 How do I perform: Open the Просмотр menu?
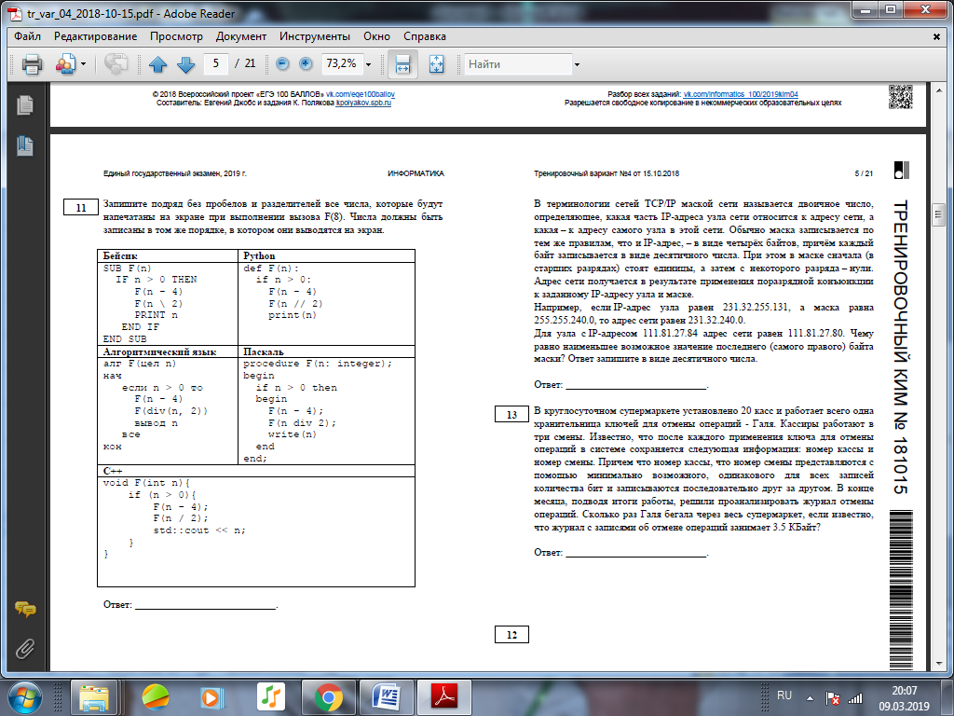pos(176,36)
